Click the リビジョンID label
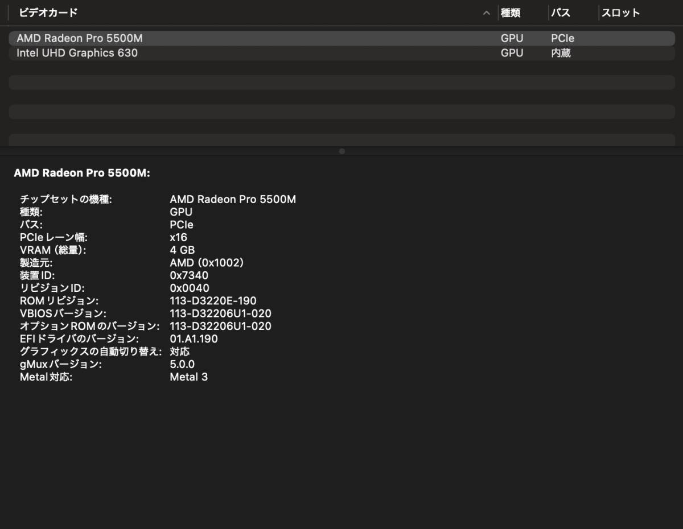 (x=52, y=288)
